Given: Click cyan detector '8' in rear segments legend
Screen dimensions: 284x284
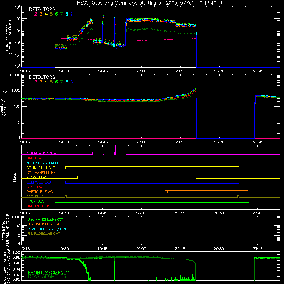Looking at the screenshot, I should coord(67,82).
